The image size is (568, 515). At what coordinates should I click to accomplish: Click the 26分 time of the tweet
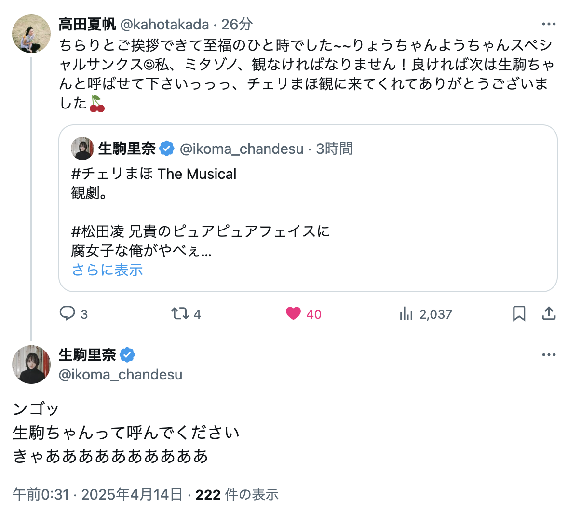tap(237, 24)
